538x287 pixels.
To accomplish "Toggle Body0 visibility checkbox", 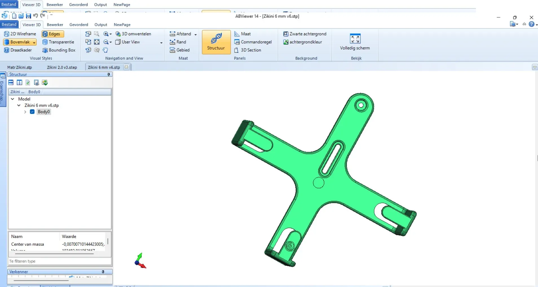I will click(32, 112).
